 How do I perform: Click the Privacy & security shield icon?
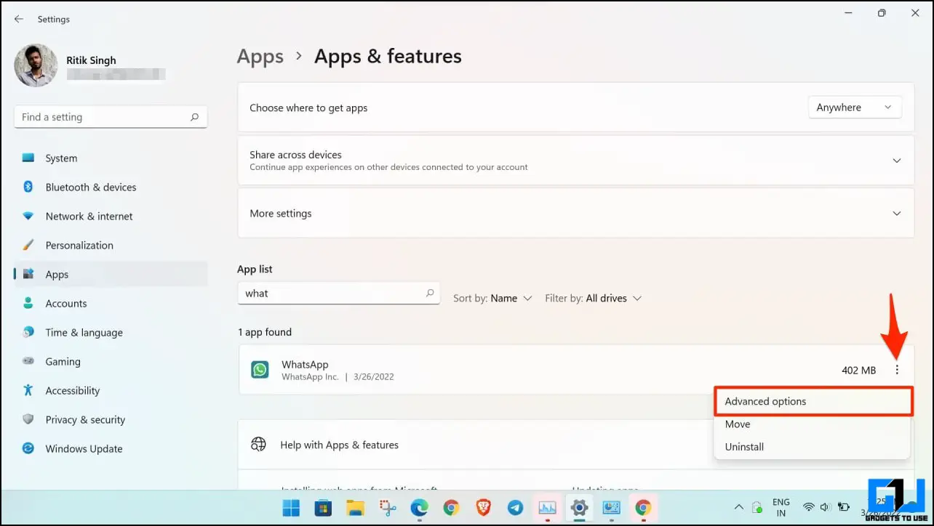coord(28,420)
